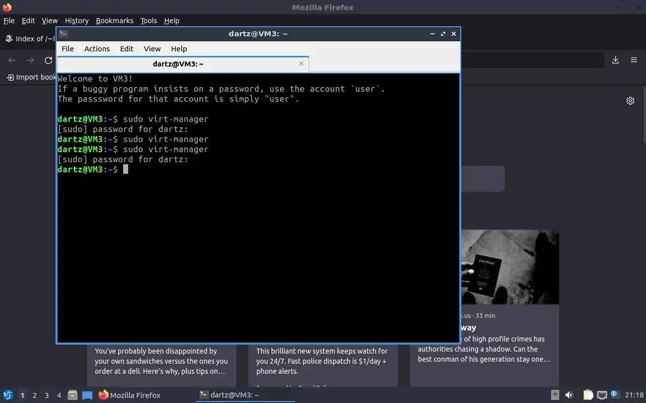Open the system start menu icon
Viewport: 646px width, 403px height.
click(8, 395)
